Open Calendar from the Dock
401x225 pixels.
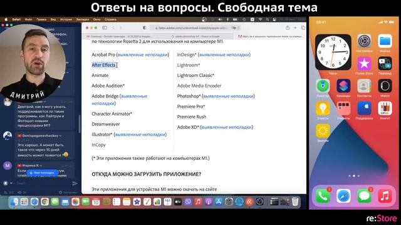point(96,202)
